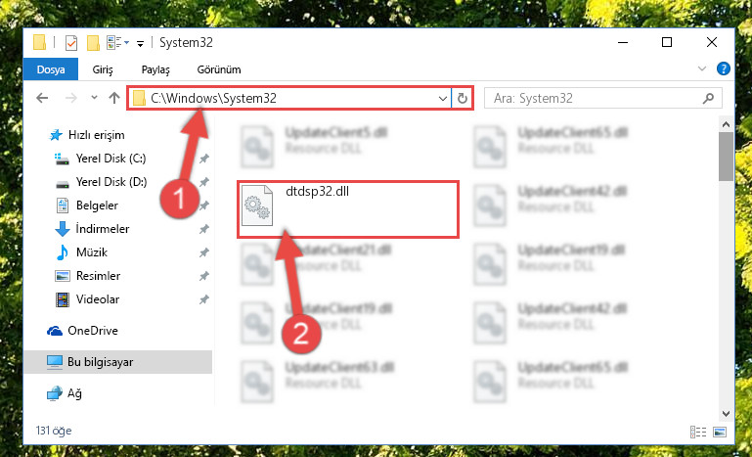Select OneDrive in the navigation pane
This screenshot has height=457, width=752.
93,331
